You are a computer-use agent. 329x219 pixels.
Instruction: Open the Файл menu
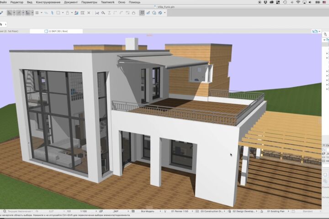[3, 2]
